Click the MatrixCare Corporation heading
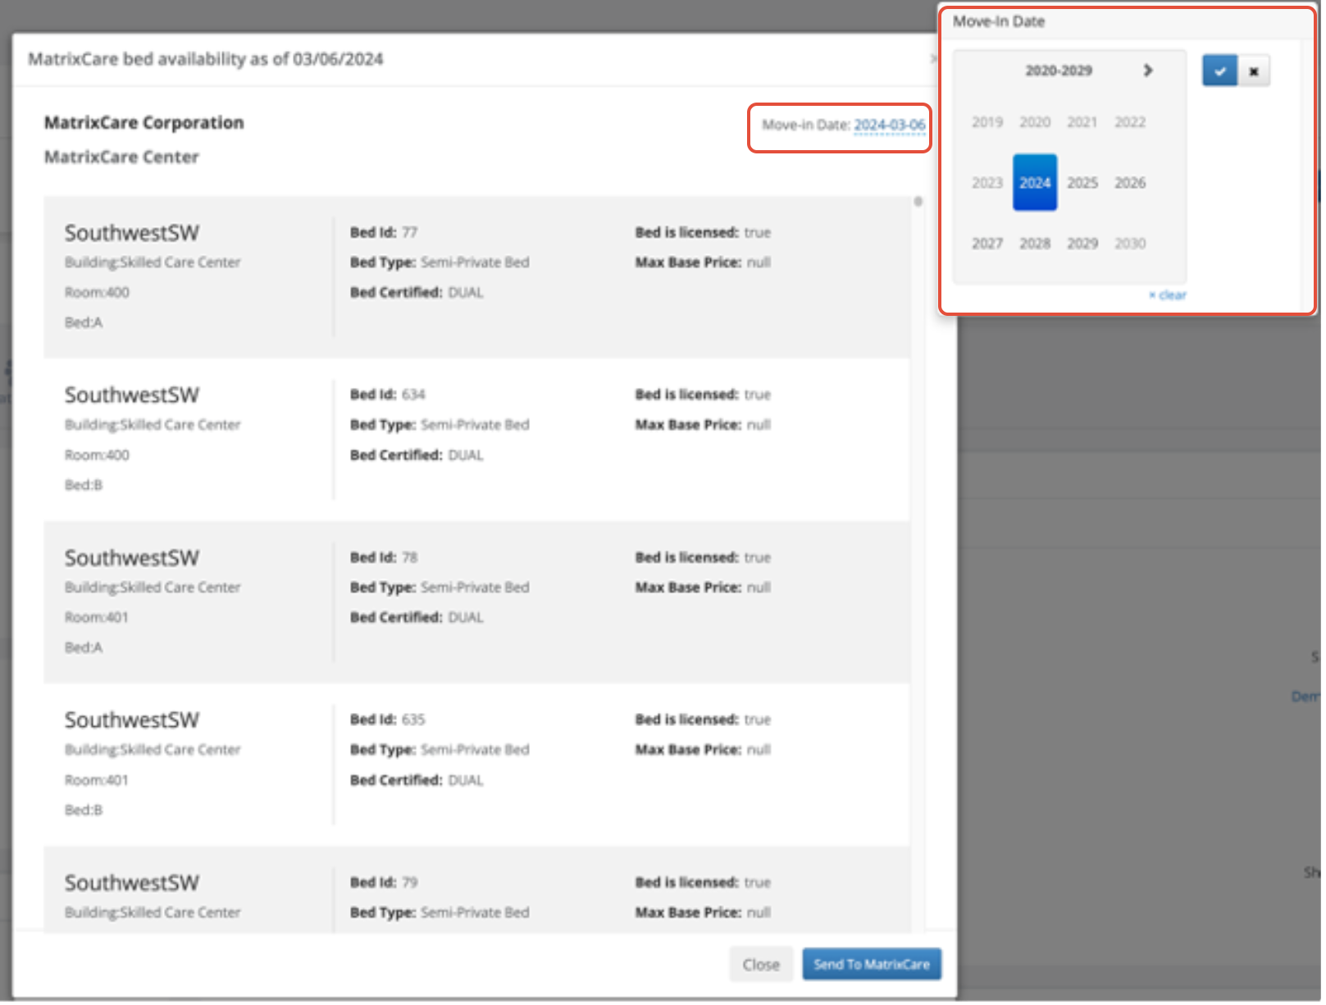Screen dimensions: 1326x1005 (x=144, y=123)
